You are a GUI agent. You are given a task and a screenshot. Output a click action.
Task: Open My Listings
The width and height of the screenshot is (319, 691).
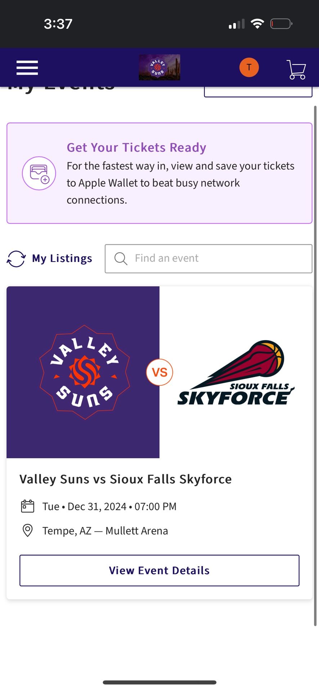click(62, 258)
